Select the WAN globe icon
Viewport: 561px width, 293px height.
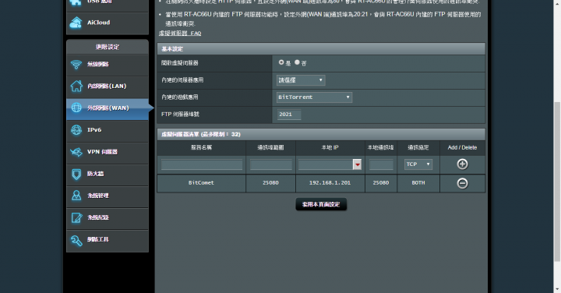coord(76,108)
